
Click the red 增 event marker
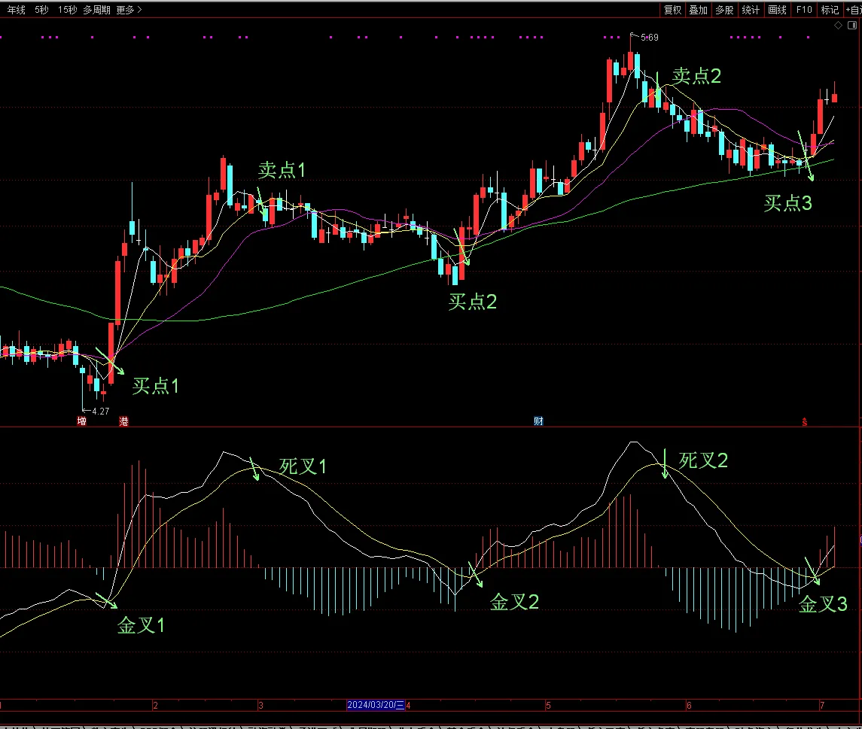(82, 421)
